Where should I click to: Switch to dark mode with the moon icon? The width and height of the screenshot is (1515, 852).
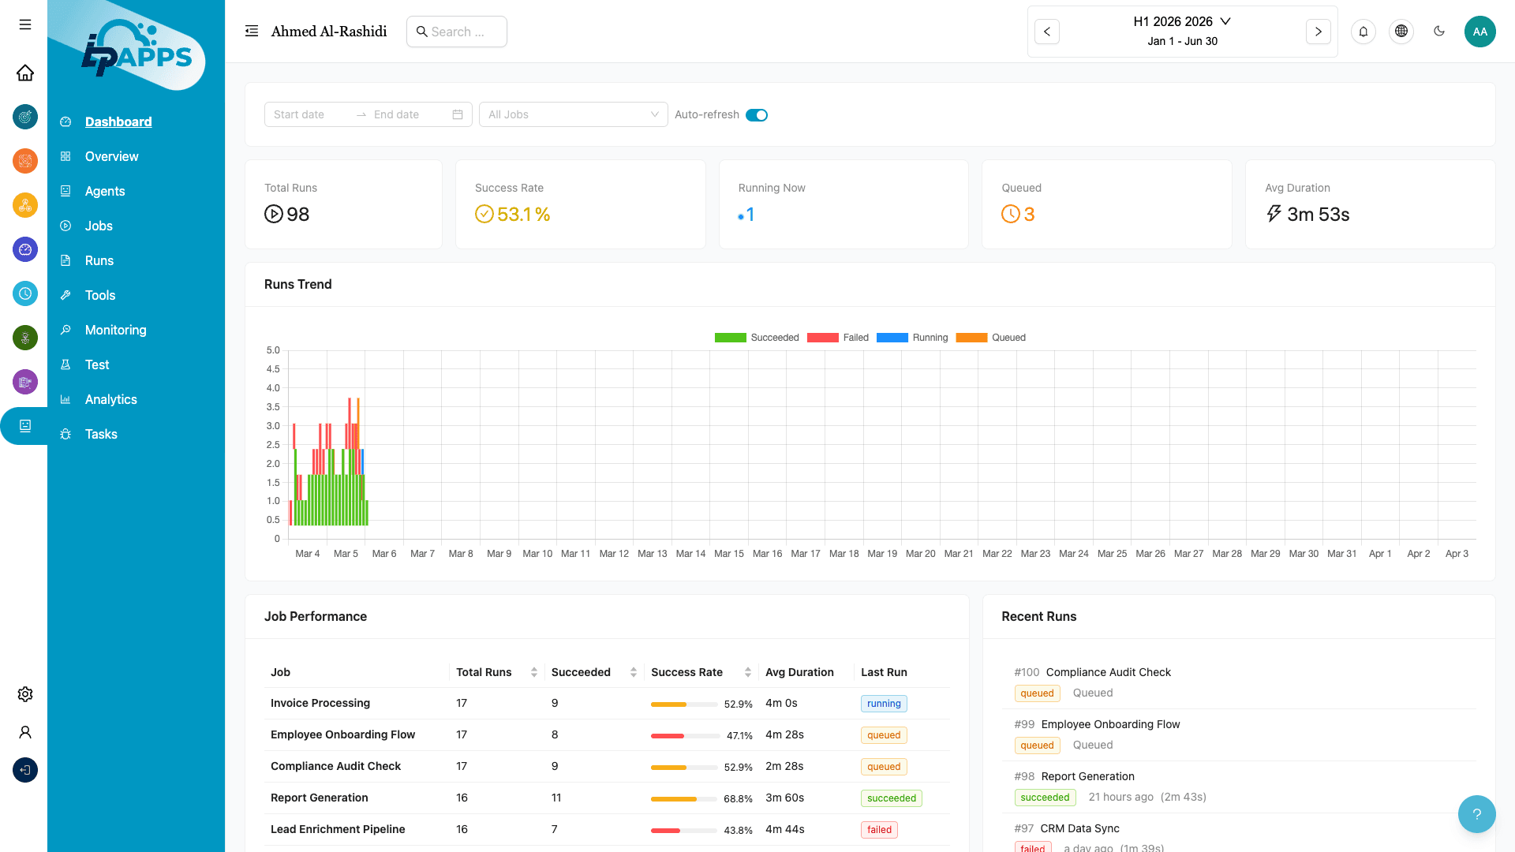(x=1439, y=32)
